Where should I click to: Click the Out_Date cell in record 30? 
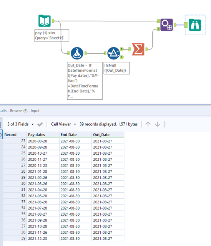click(108, 184)
